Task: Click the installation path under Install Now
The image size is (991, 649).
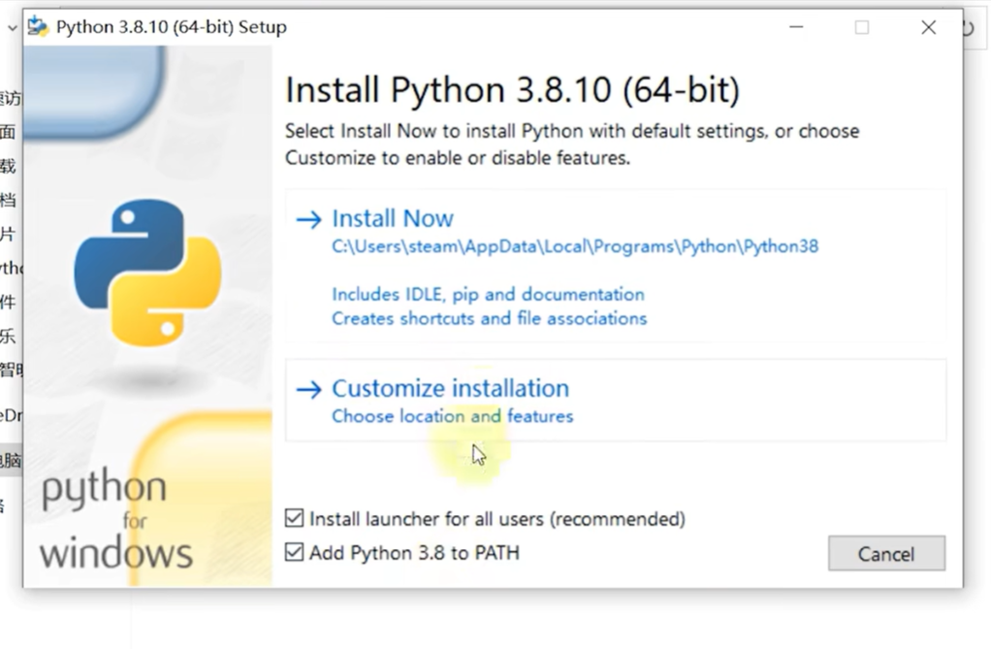Action: point(574,246)
